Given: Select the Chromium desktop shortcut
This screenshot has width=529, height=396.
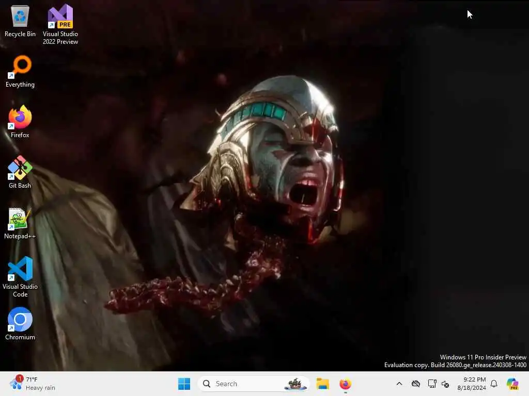Looking at the screenshot, I should point(20,324).
